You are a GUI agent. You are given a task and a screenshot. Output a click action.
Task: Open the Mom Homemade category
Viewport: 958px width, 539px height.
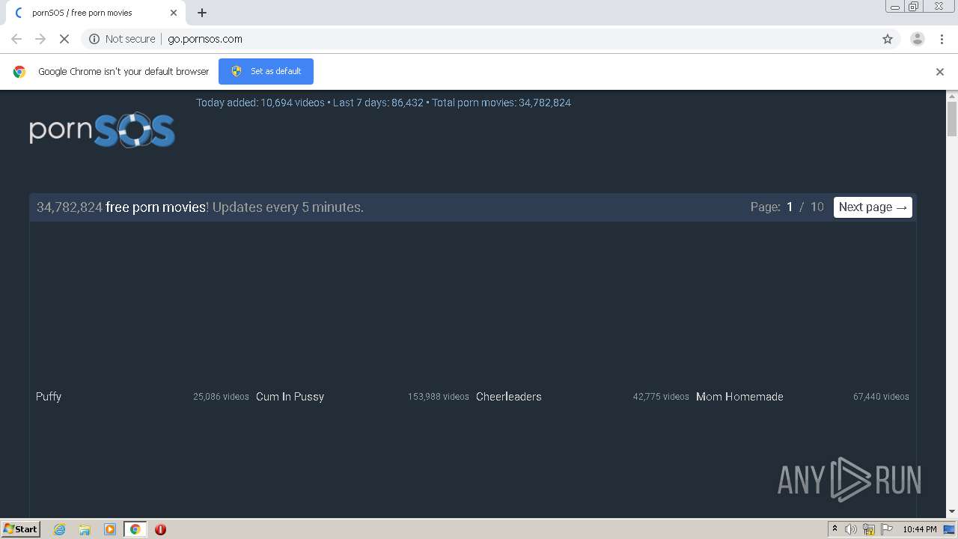739,397
